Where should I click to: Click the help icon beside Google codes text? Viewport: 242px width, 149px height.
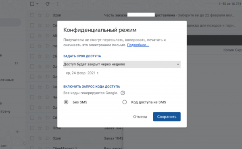click(123, 93)
